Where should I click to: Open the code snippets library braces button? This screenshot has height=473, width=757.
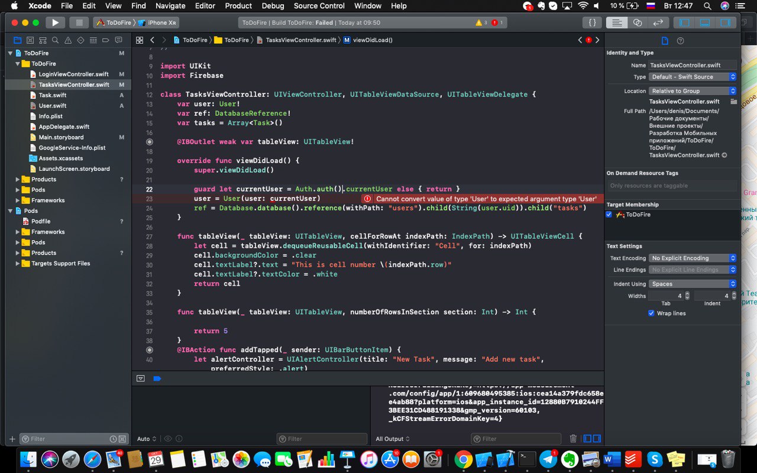(x=592, y=22)
